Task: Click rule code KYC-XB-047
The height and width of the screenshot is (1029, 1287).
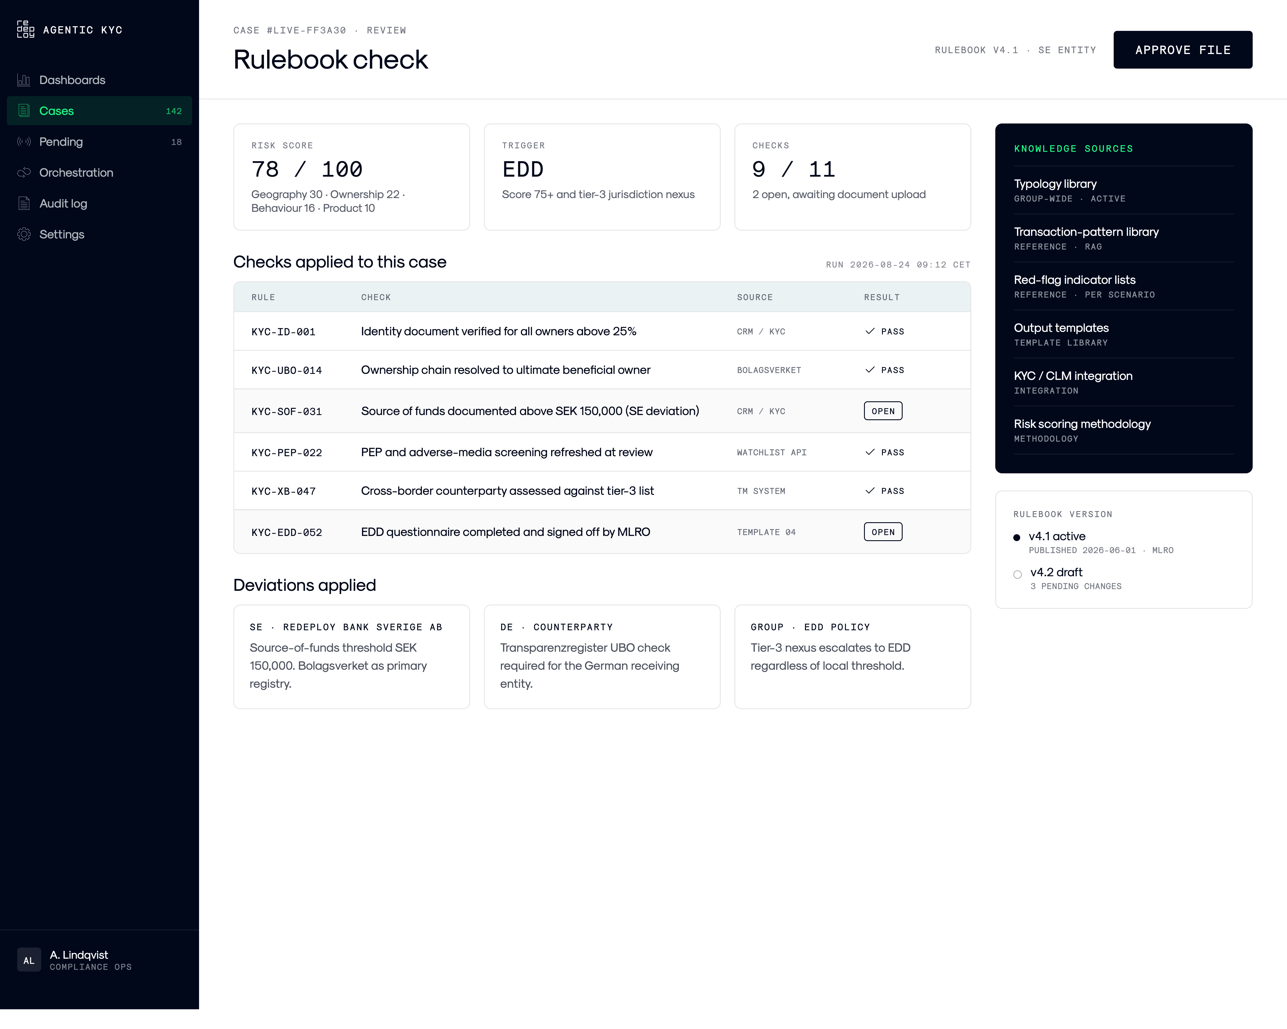Action: (x=283, y=492)
